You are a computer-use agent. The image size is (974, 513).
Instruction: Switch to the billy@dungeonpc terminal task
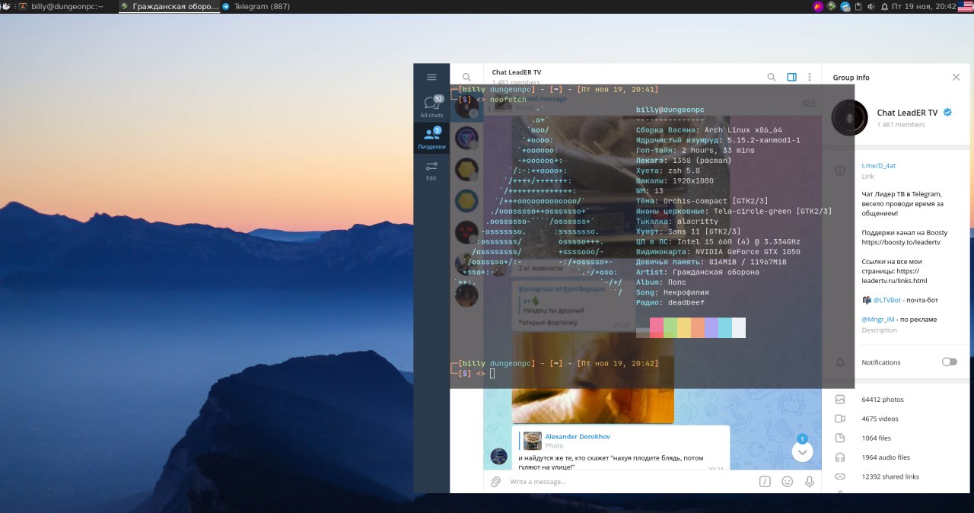click(61, 6)
